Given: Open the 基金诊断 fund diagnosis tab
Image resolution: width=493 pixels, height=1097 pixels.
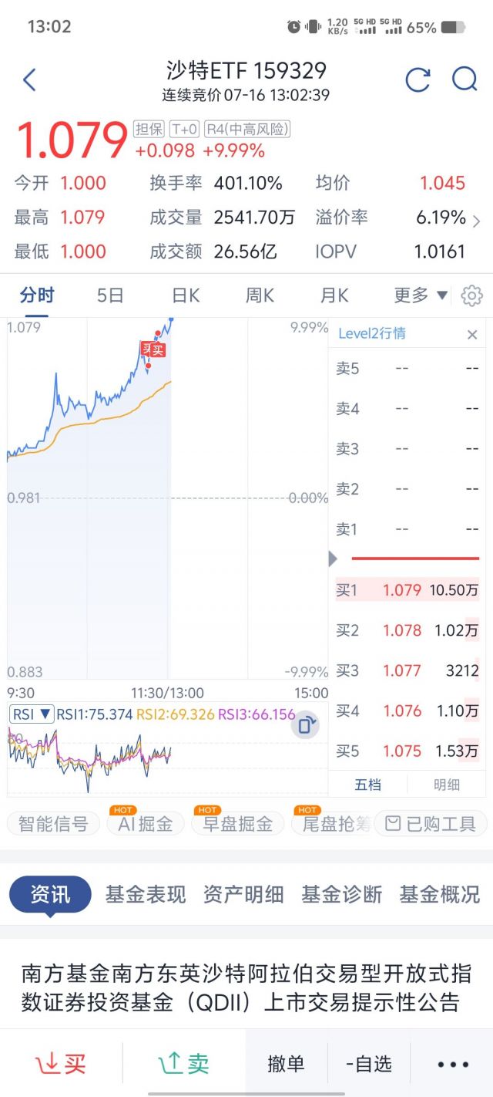Looking at the screenshot, I should coord(340,894).
